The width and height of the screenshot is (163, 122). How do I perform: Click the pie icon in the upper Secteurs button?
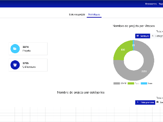pyautogui.click(x=138, y=36)
